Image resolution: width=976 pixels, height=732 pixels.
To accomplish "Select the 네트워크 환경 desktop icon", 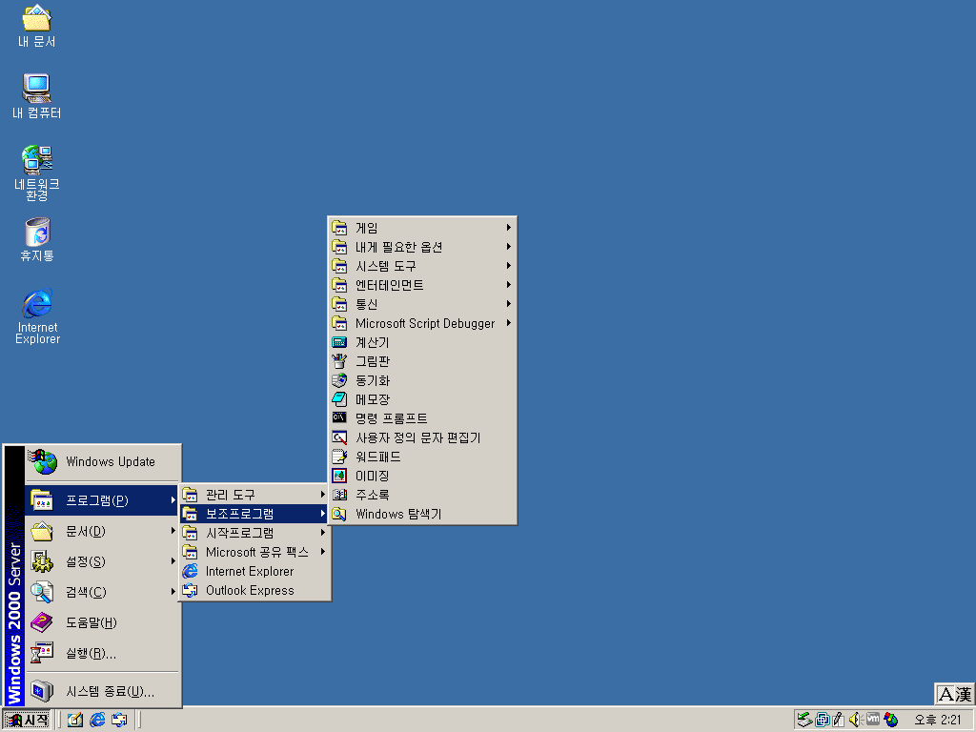I will 37,173.
